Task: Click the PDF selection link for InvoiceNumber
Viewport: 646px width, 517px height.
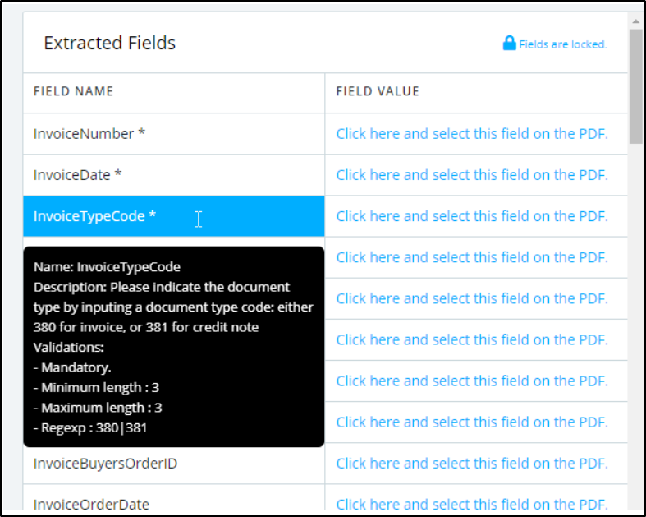Action: pos(472,133)
